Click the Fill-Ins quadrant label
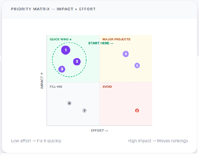 (x=56, y=87)
